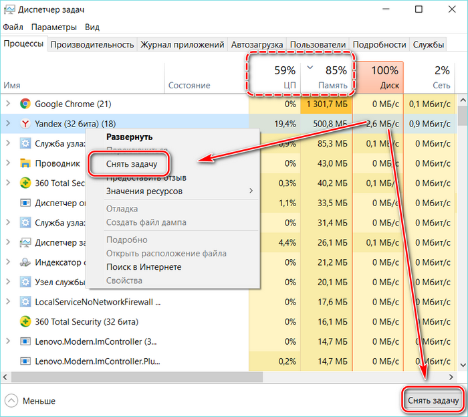The width and height of the screenshot is (468, 417).
Task: Click the Проводник folder icon
Action: [25, 163]
